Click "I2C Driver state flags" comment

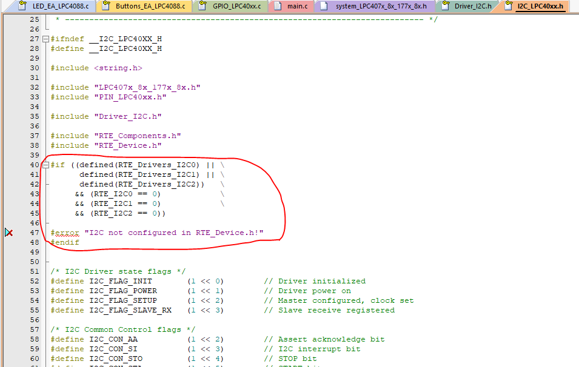[x=118, y=271]
